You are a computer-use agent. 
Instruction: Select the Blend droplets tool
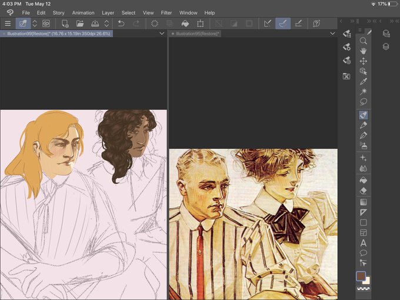click(364, 168)
